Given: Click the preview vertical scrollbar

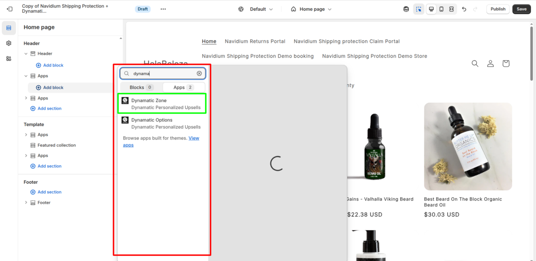Looking at the screenshot, I should pos(531,53).
